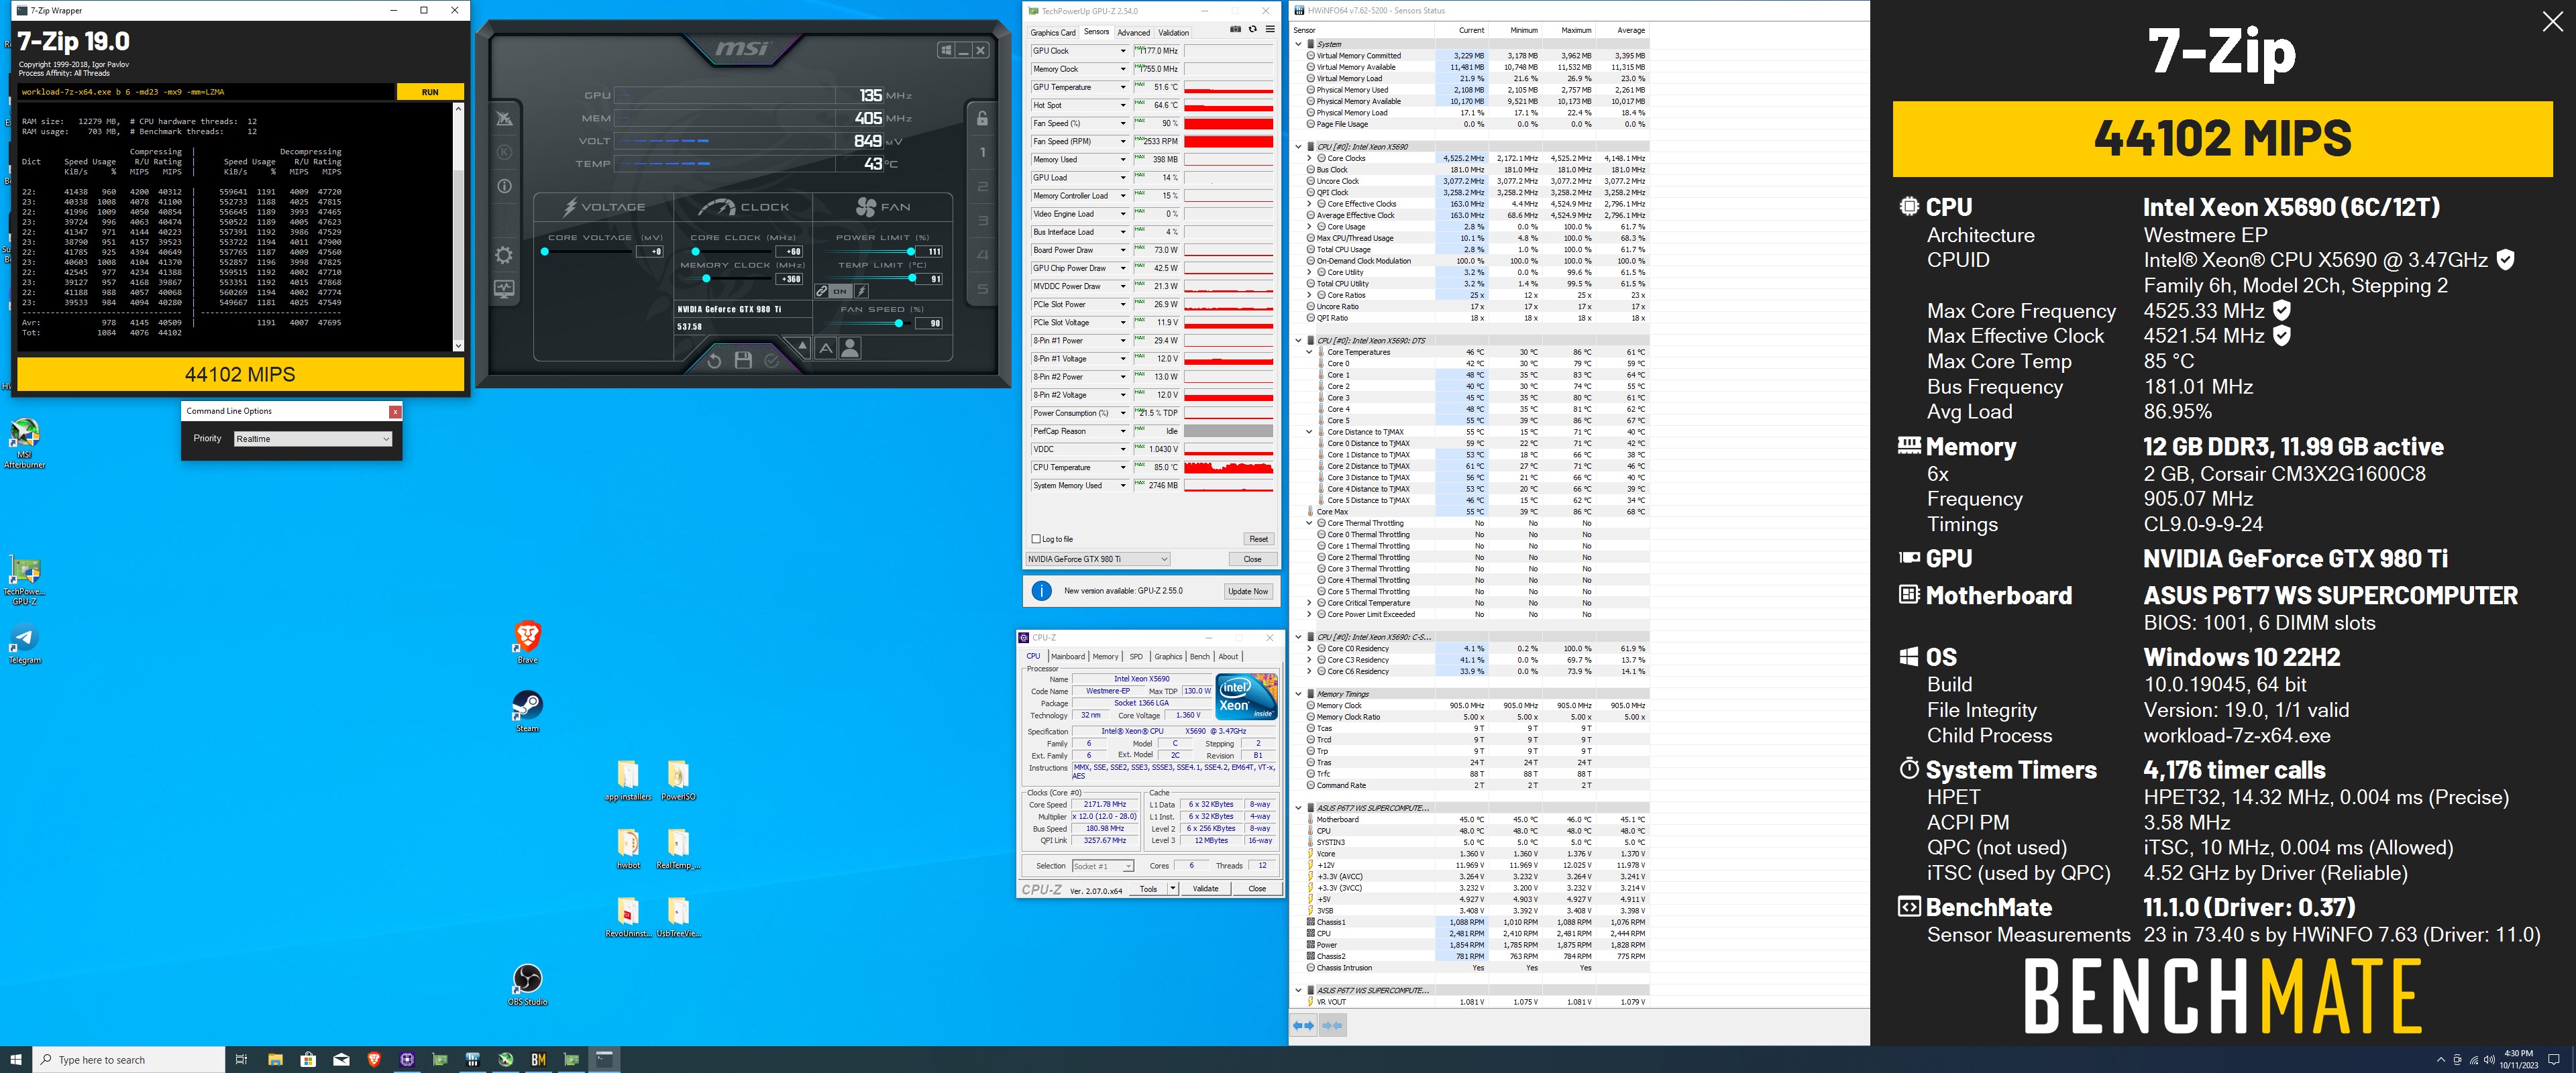Select Afterburner profile slot 5
This screenshot has width=2576, height=1073.
pos(982,289)
